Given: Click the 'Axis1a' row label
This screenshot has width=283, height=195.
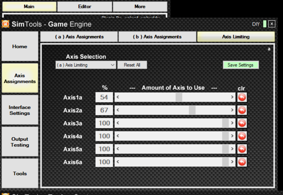Looking at the screenshot, I should coord(73,97).
